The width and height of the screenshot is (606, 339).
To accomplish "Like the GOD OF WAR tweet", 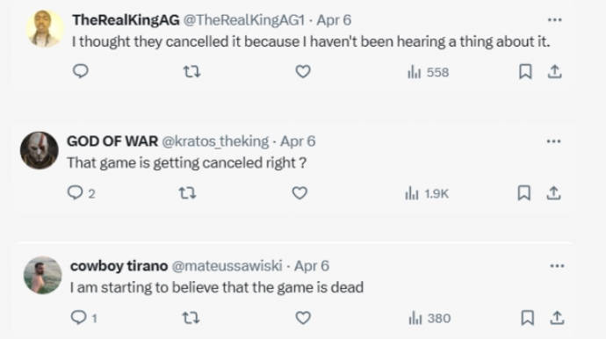I will click(299, 193).
